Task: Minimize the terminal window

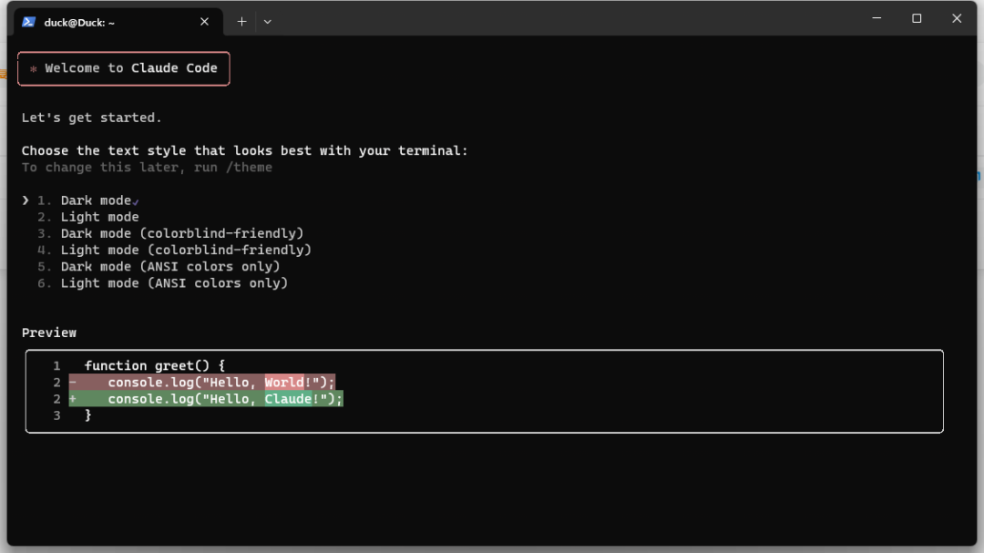Action: pyautogui.click(x=876, y=18)
